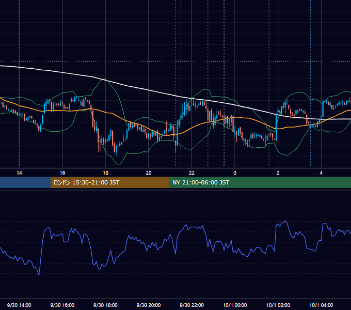Click the NY 21:00-06:00 JST session bar
This screenshot has height=310, width=351.
pos(260,182)
